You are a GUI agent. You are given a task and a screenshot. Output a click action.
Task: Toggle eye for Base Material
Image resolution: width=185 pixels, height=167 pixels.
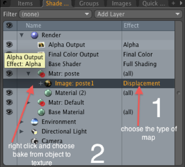pyautogui.click(x=9, y=112)
